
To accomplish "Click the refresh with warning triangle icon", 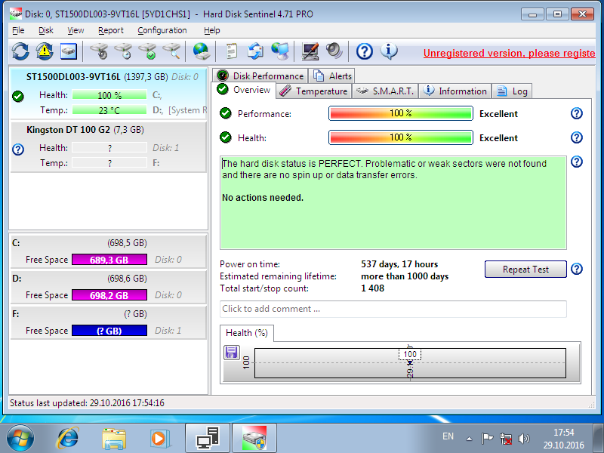I will pos(45,51).
